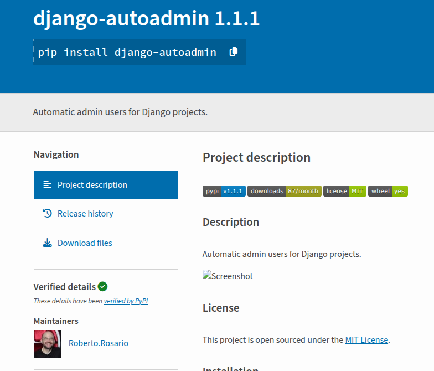Click the Download files arrow icon
Viewport: 434px width, 371px height.
point(48,243)
